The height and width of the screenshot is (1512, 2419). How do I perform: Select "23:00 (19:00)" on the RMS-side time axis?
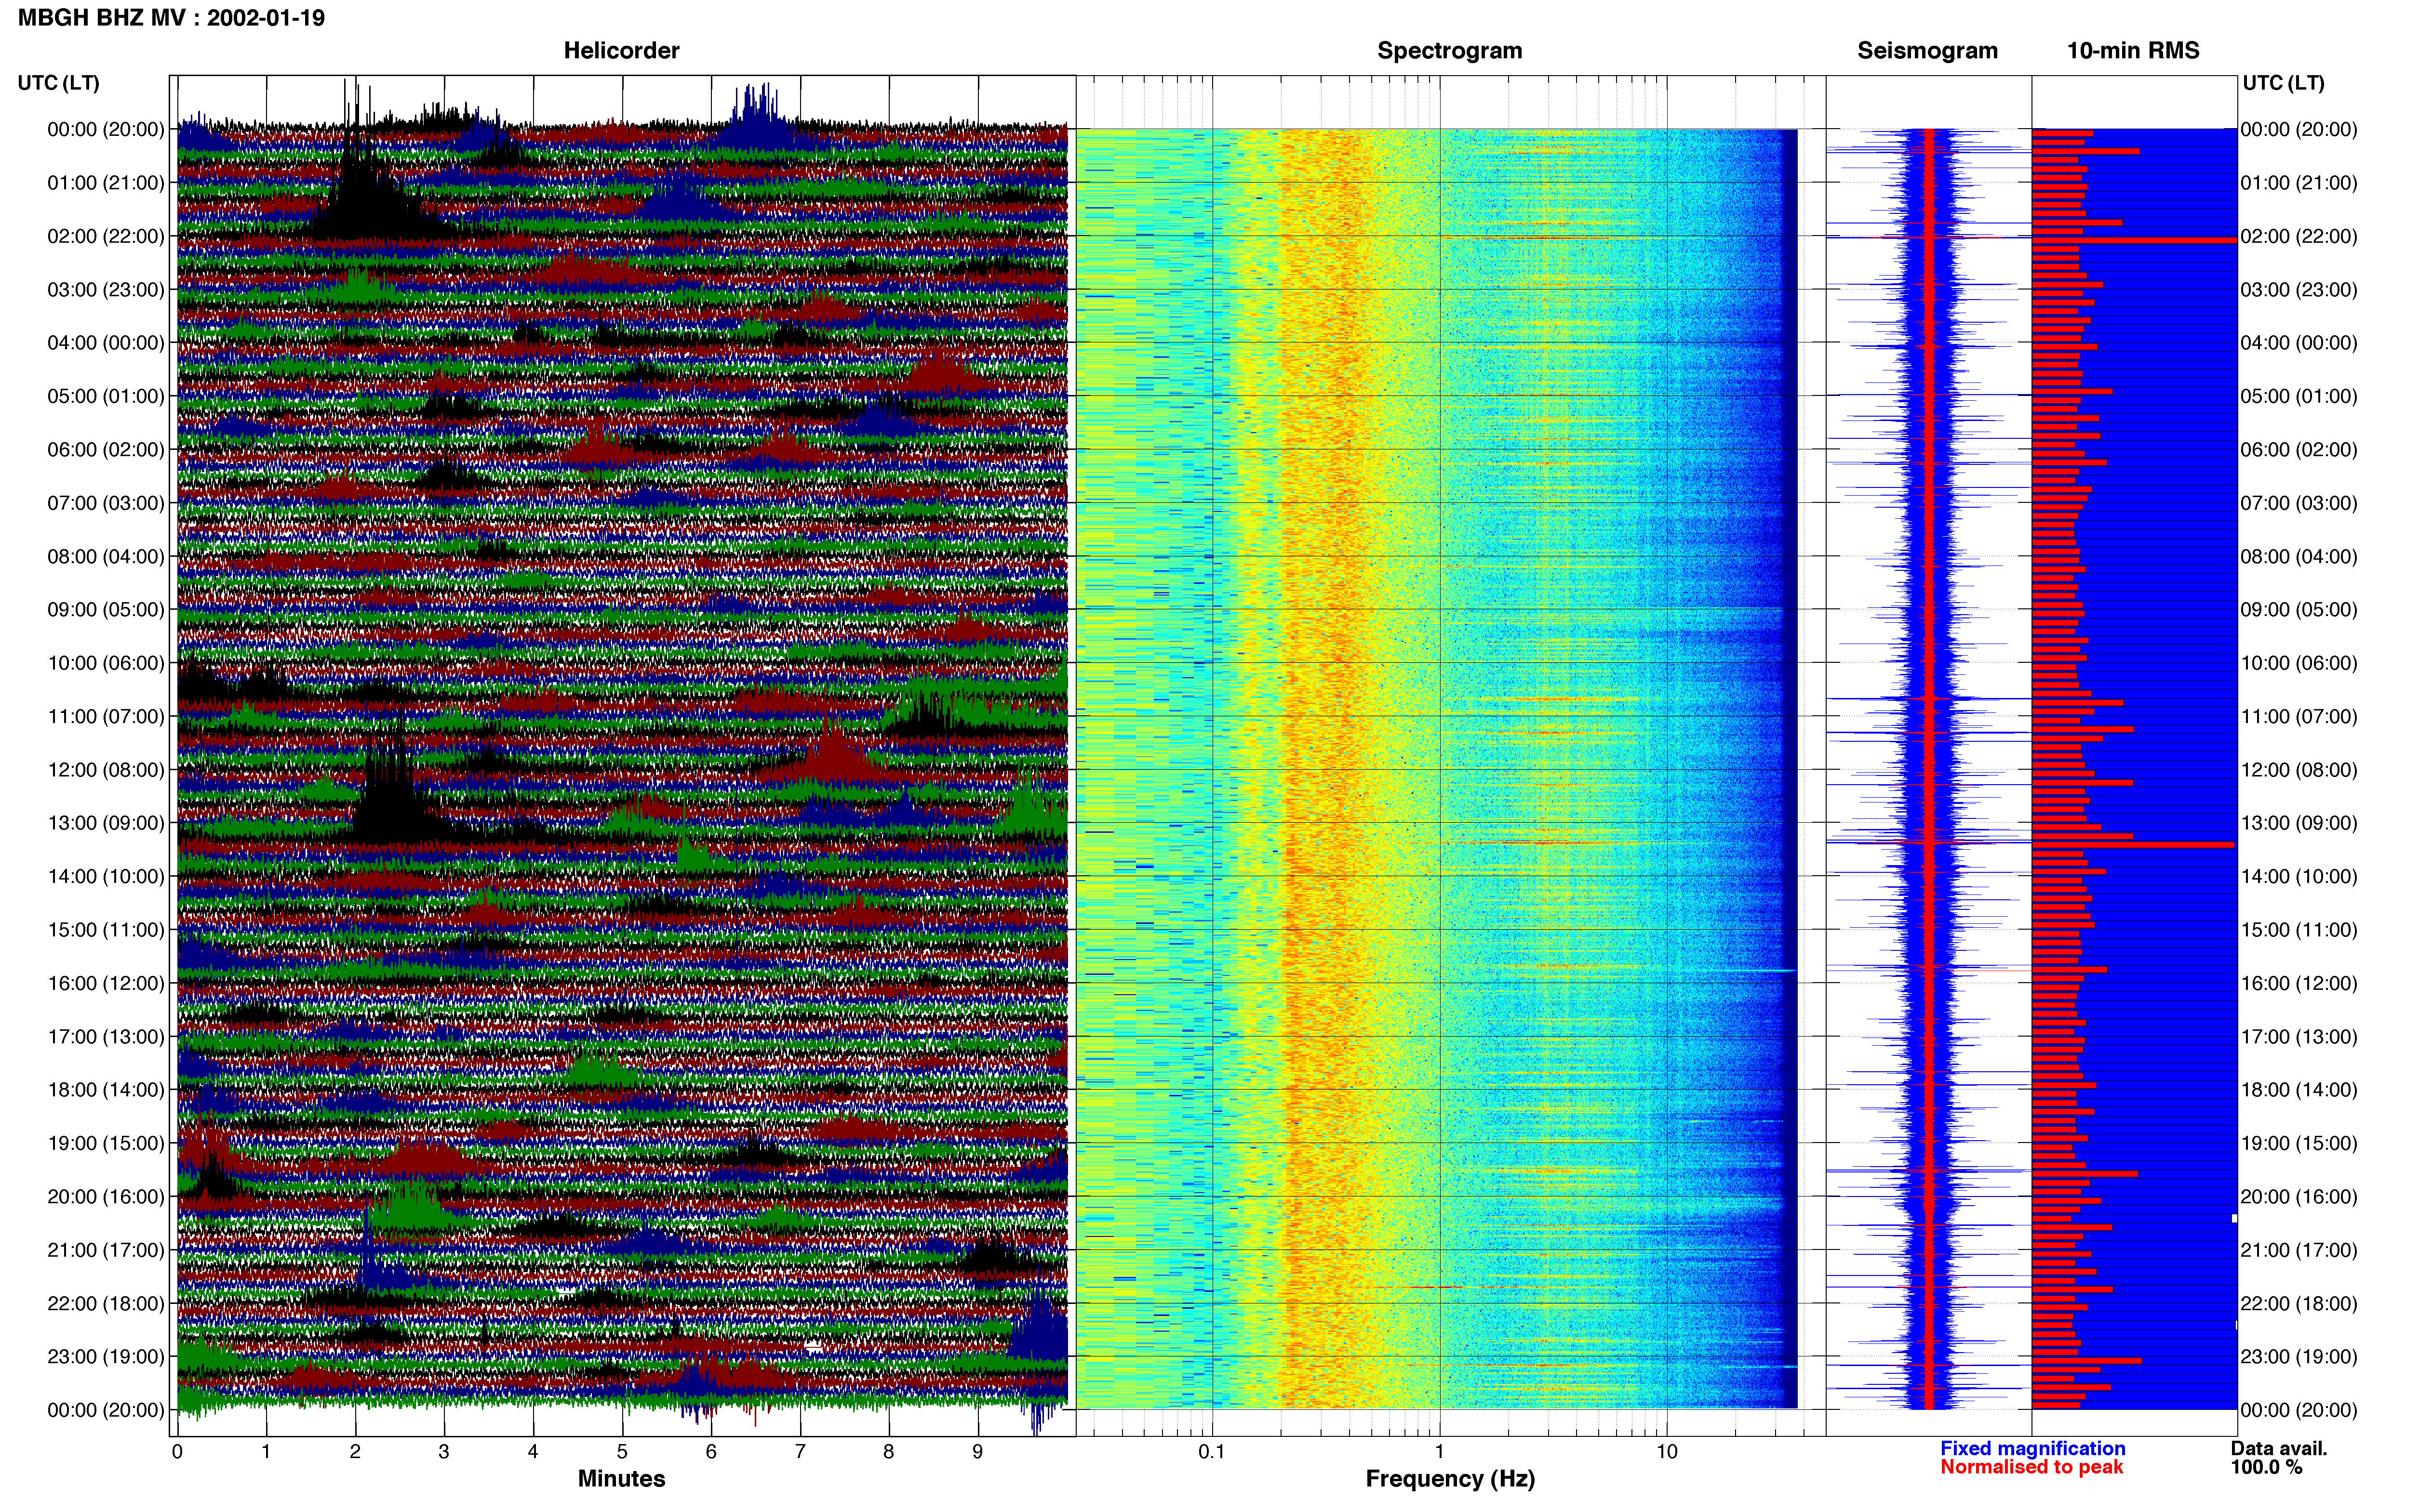click(2299, 1357)
